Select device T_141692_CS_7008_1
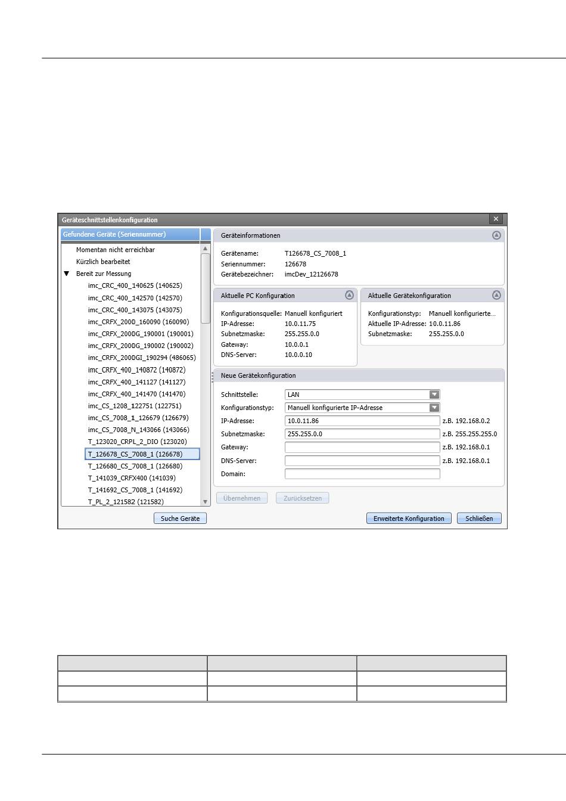566x801 pixels. pyautogui.click(x=135, y=490)
